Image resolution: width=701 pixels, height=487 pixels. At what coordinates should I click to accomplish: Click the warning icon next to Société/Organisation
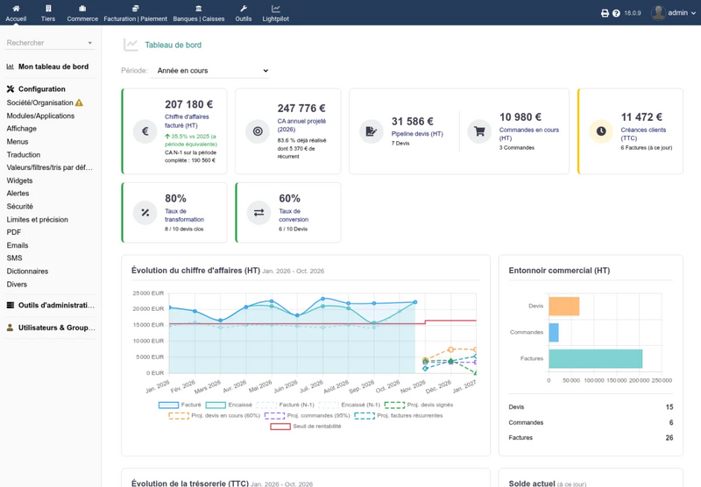point(79,102)
